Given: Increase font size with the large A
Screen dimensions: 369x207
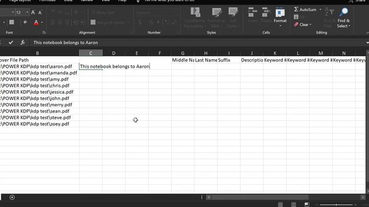Looking at the screenshot, I should [x=33, y=13].
